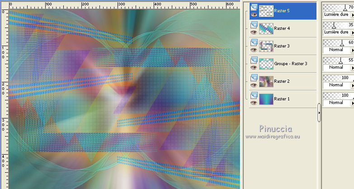Open Raster 5 blend mode Lumière dure dropdown
This screenshot has width=354, height=189.
pyautogui.click(x=339, y=14)
